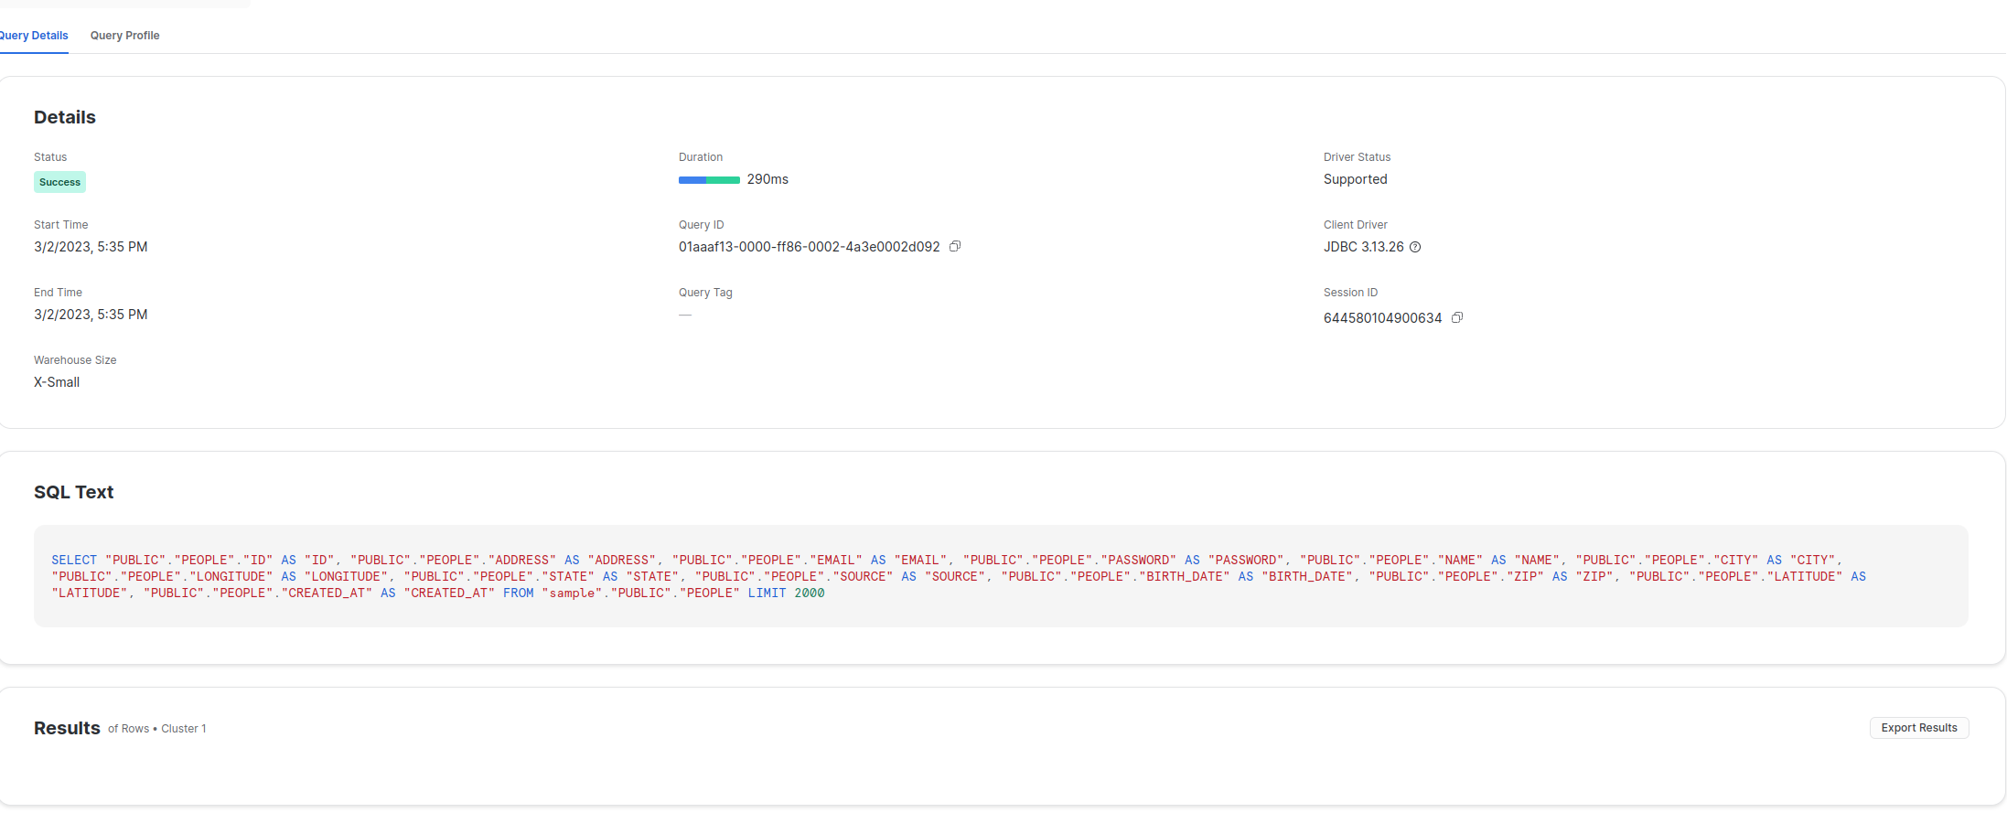Click the End Time value

[x=91, y=314]
